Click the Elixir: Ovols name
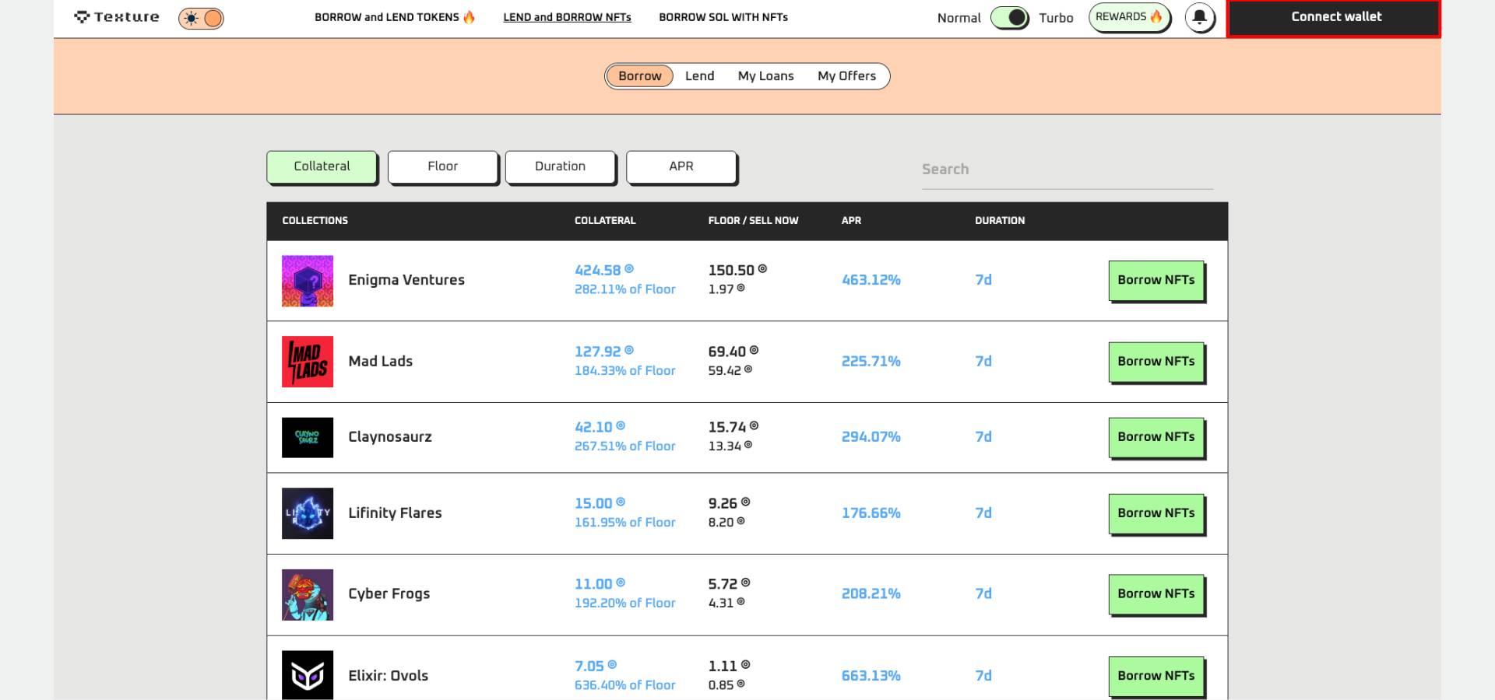 point(388,676)
